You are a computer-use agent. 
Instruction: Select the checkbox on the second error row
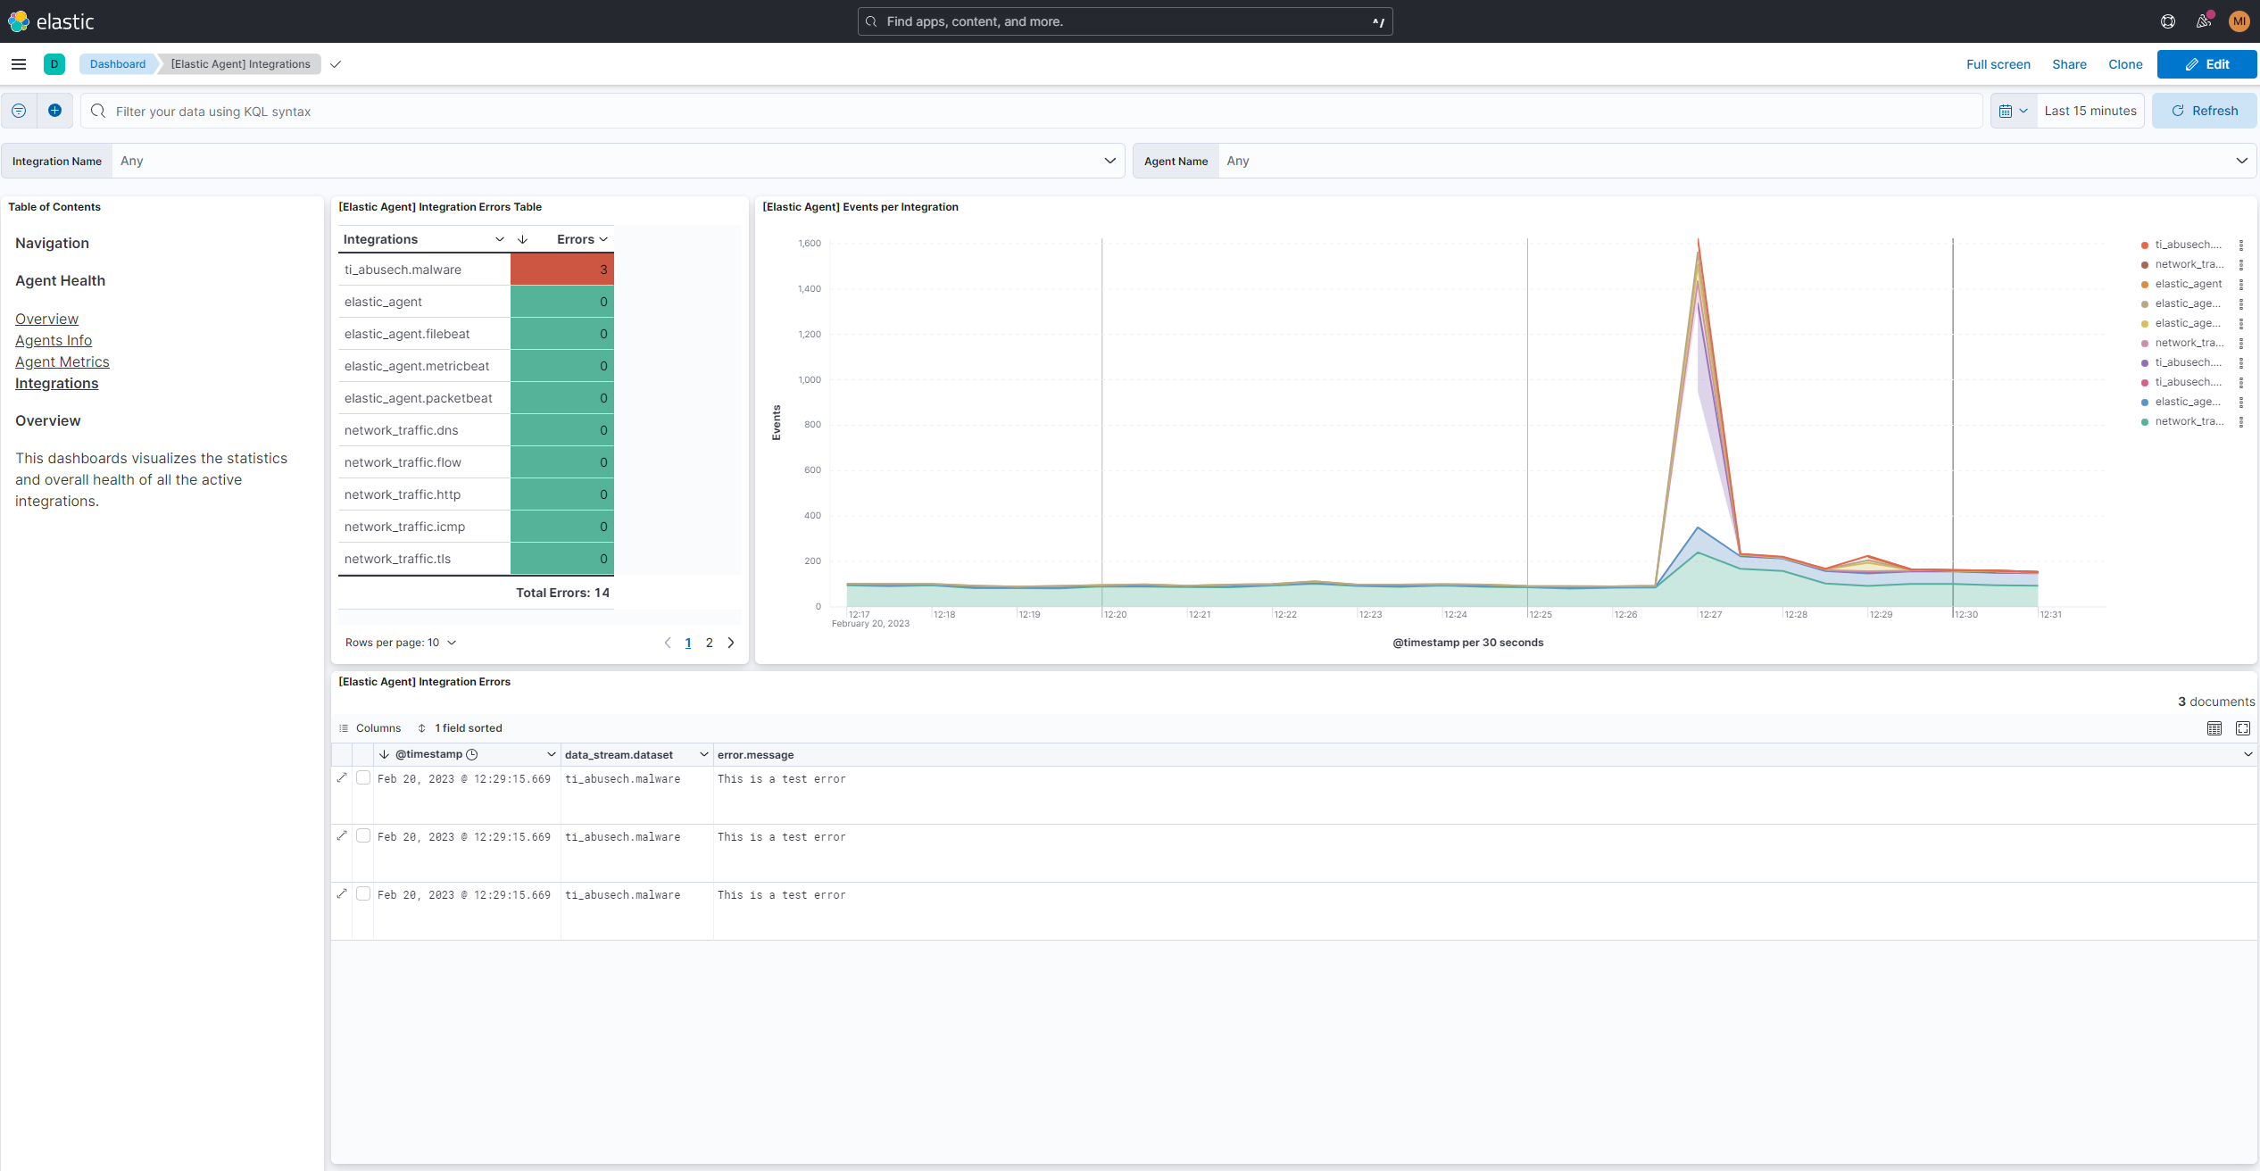pos(363,835)
